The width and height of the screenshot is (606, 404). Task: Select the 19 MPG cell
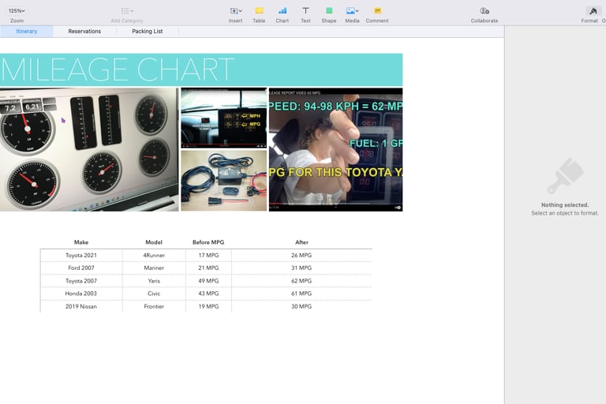click(208, 306)
